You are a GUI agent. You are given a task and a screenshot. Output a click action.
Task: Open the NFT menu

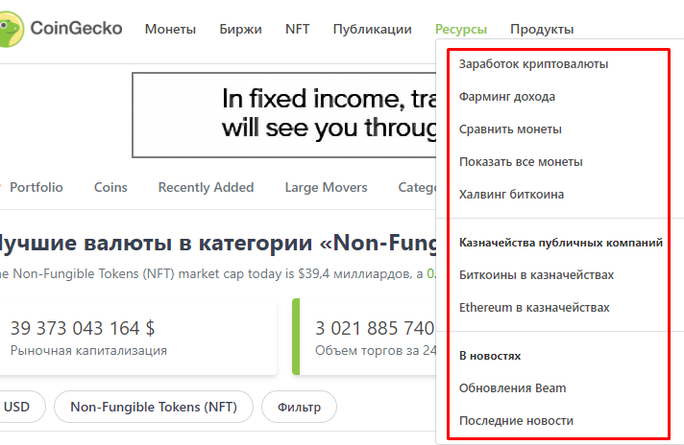click(298, 30)
